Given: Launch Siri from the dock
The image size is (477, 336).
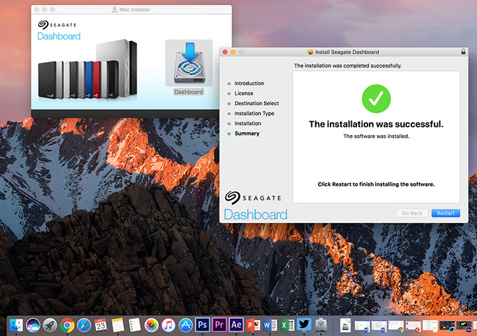Looking at the screenshot, I should 32,325.
